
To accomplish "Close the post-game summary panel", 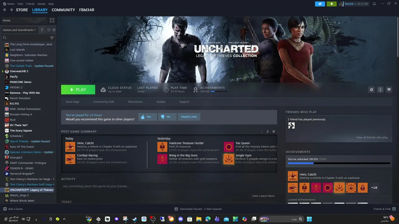I will pos(274,132).
